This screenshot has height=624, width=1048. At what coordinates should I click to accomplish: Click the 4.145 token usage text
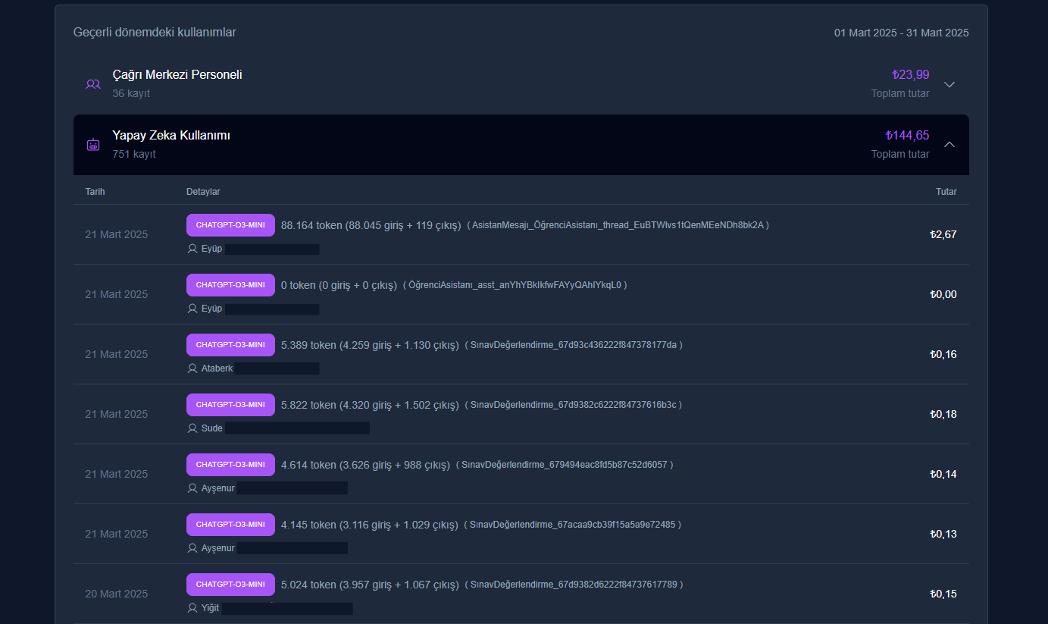[x=370, y=525]
